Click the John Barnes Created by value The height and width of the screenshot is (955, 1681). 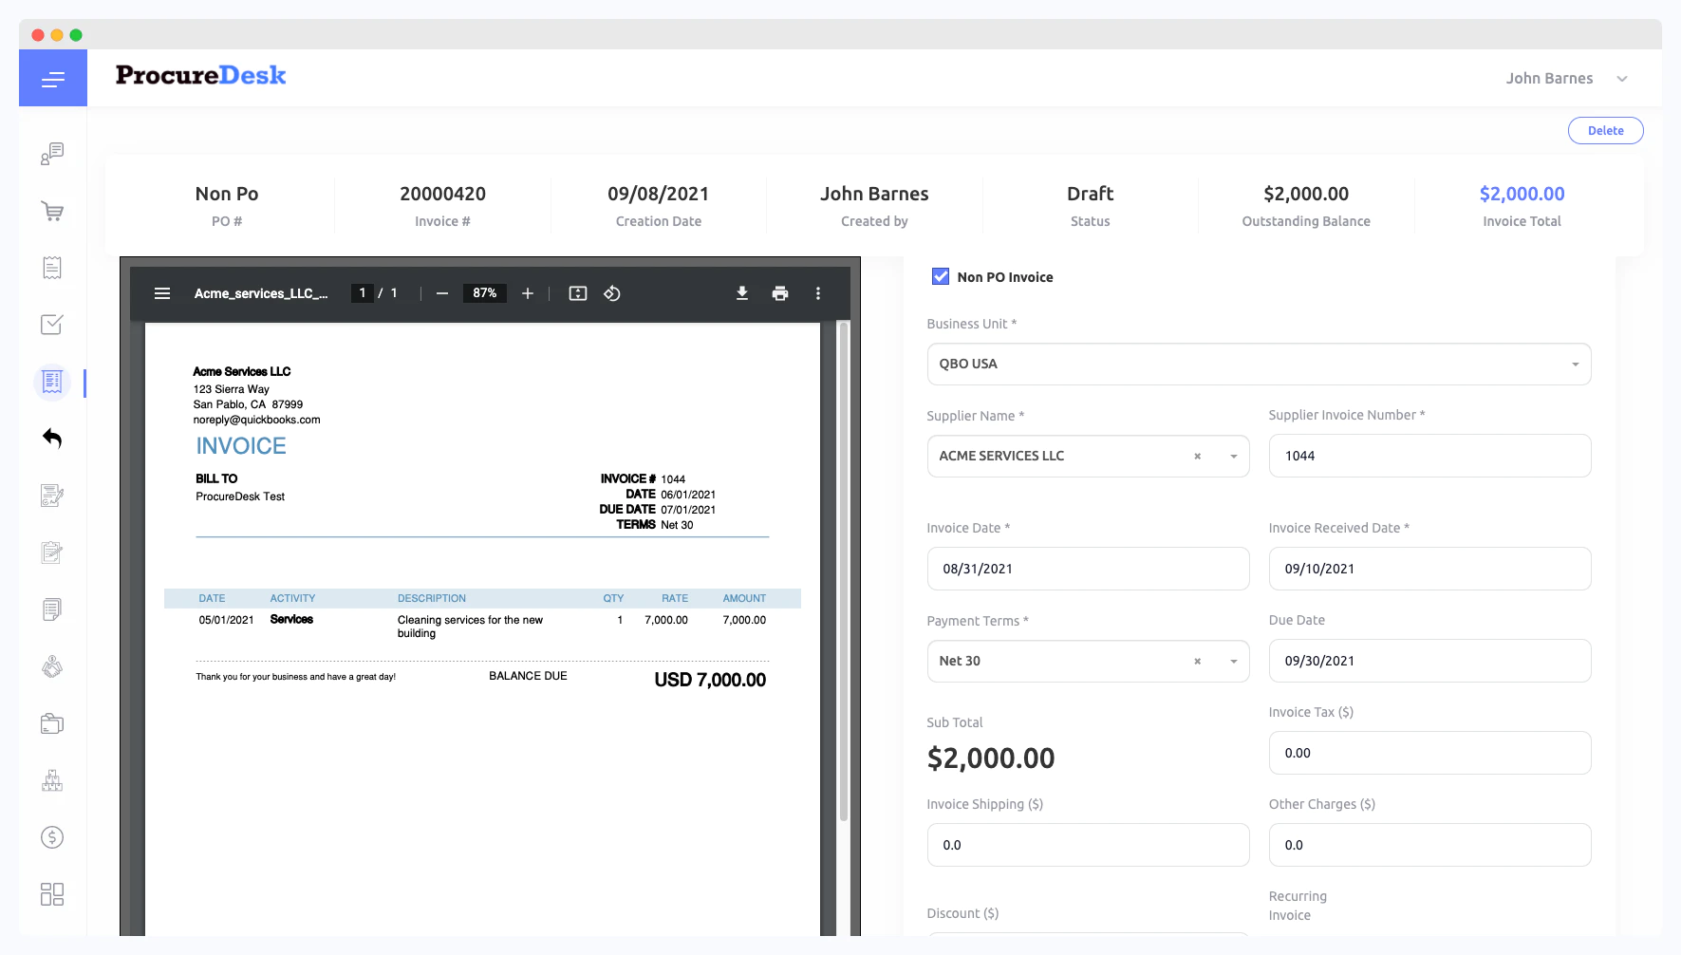pos(874,194)
